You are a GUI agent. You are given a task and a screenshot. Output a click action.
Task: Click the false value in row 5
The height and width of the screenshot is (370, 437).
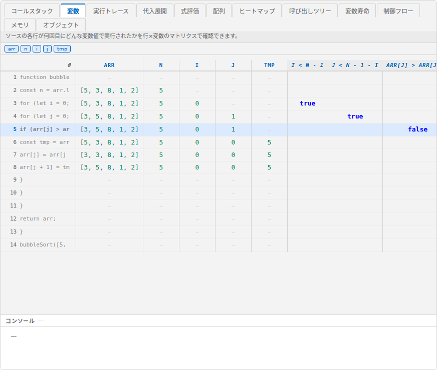[417, 129]
